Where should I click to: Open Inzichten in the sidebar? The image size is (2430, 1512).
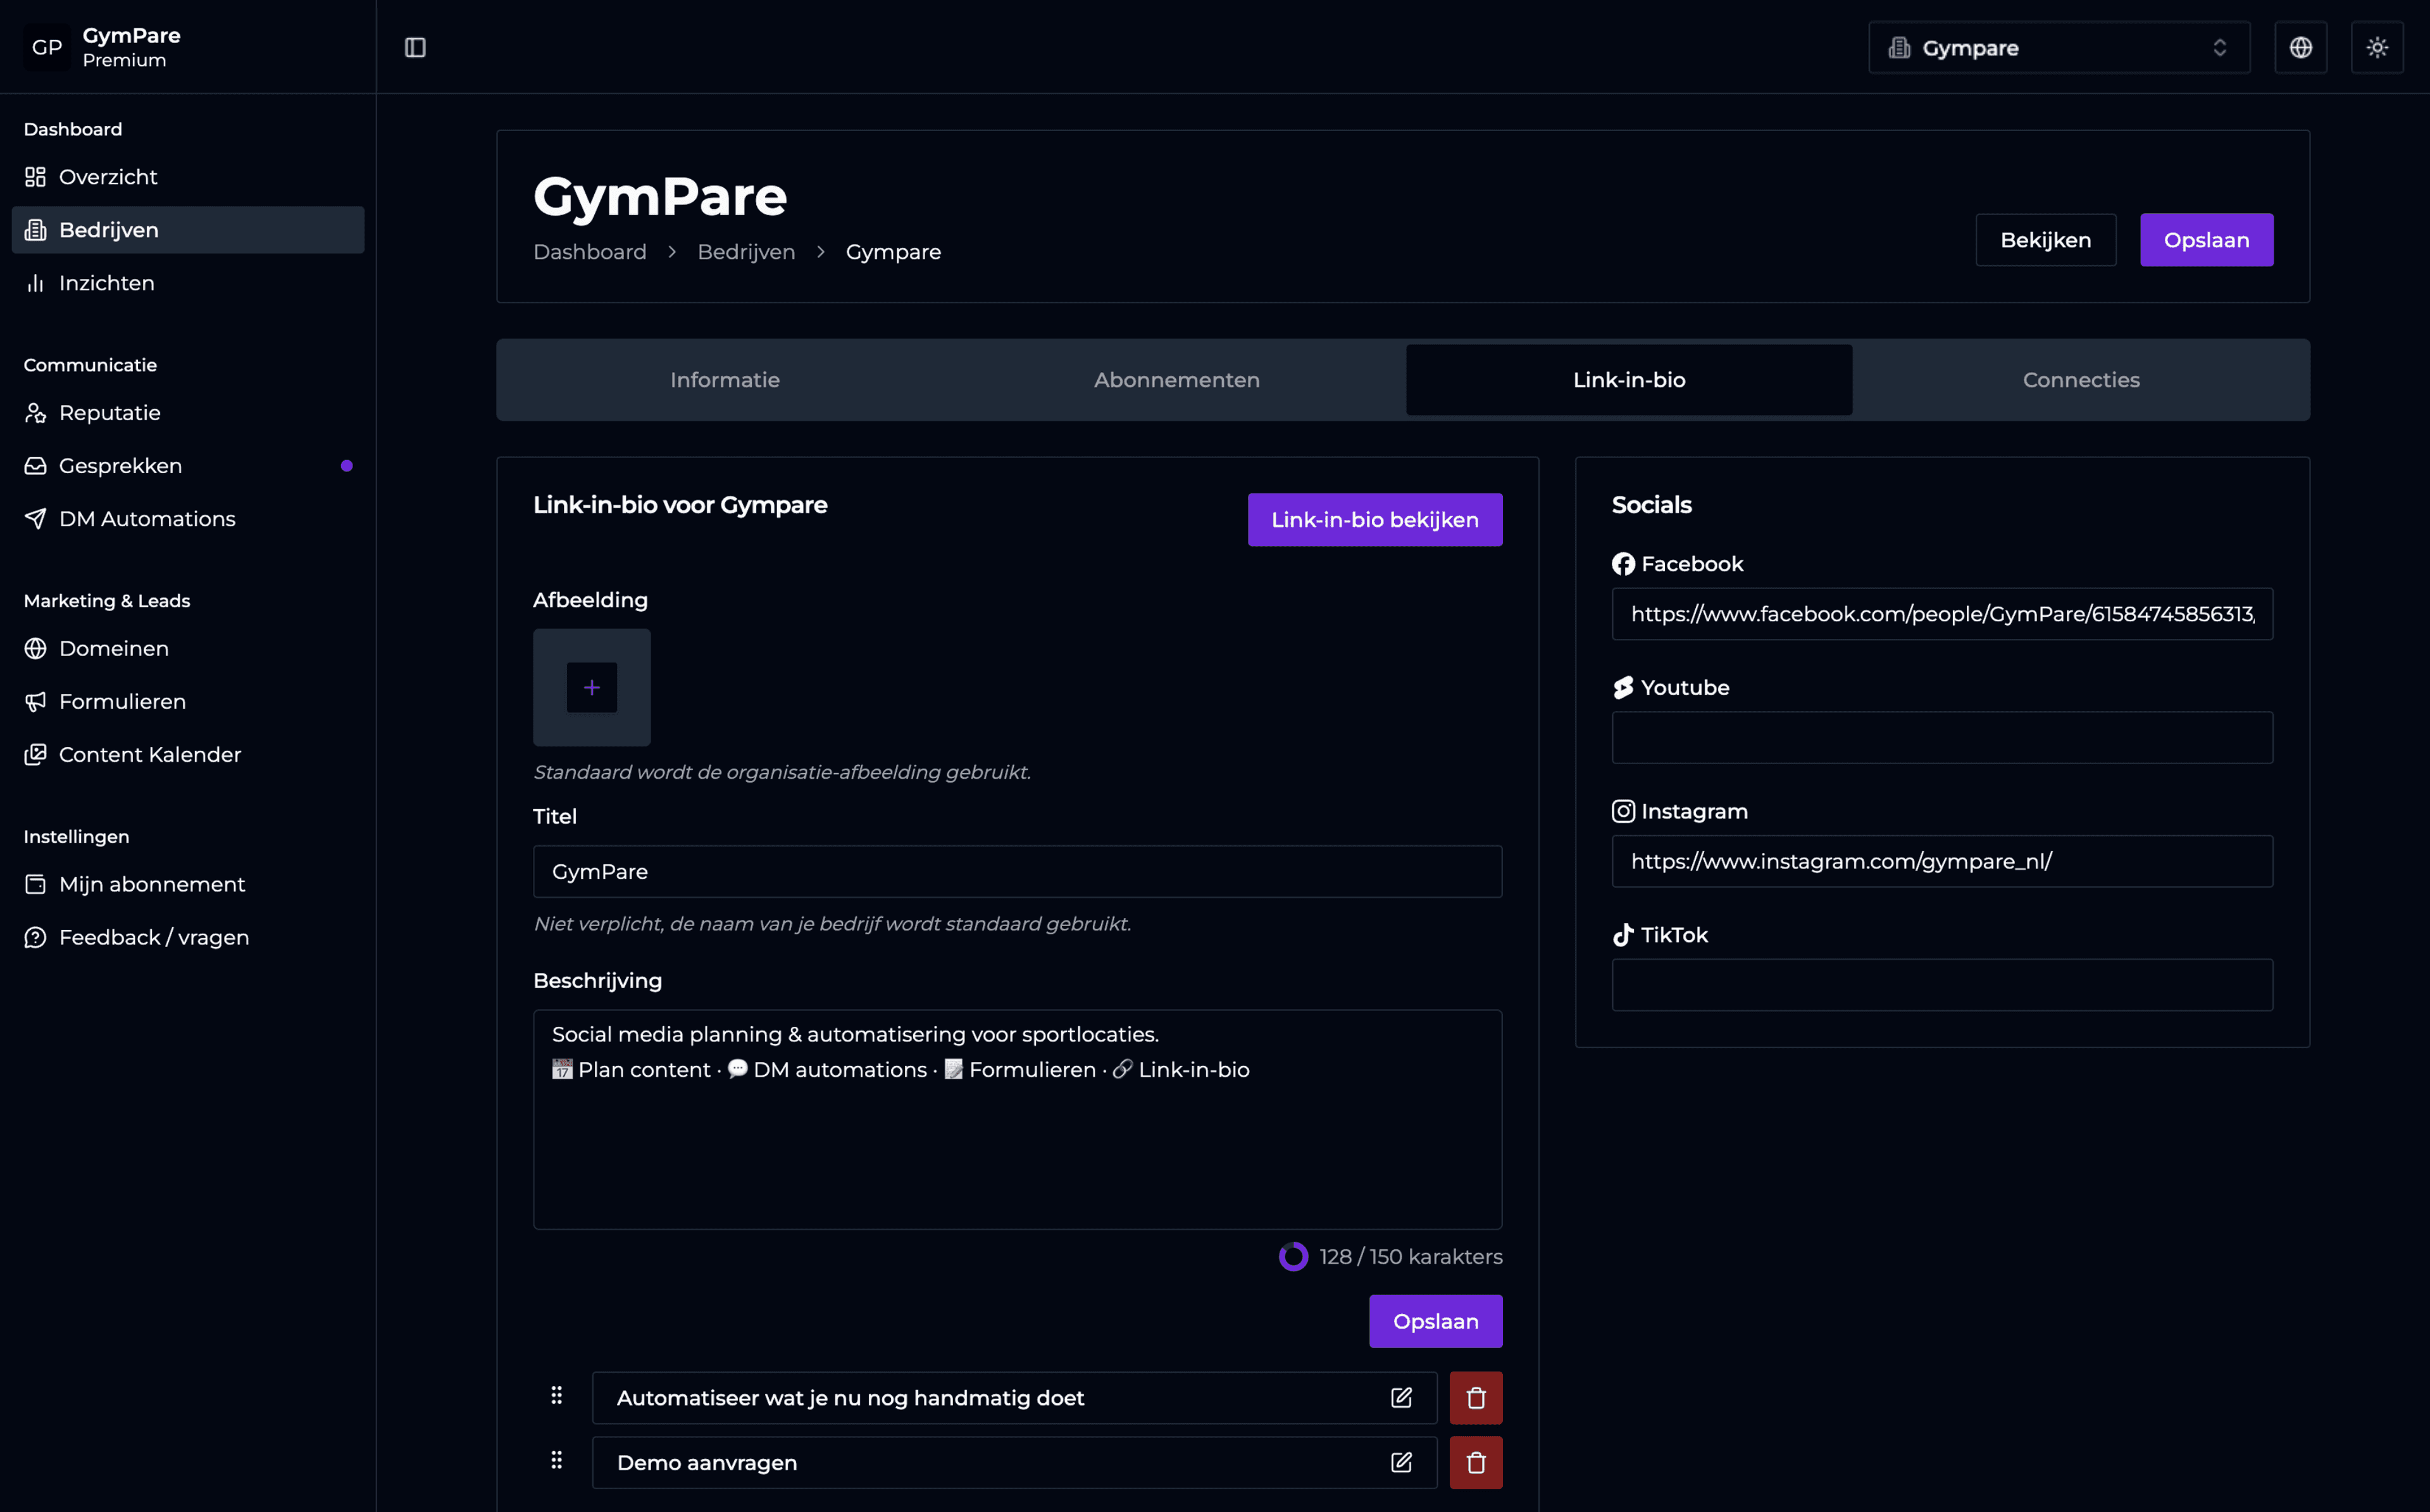(x=188, y=283)
